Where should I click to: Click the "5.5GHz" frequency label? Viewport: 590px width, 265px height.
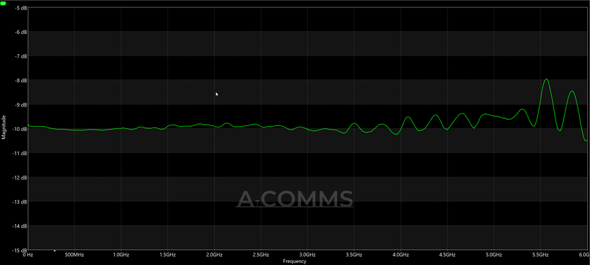540,255
